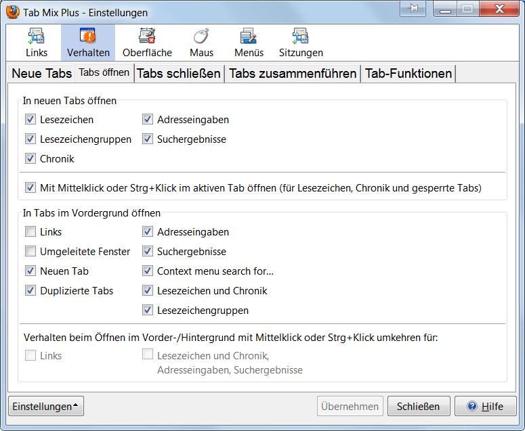Viewport: 525px width, 431px height.
Task: Click the Schließen button
Action: [419, 406]
